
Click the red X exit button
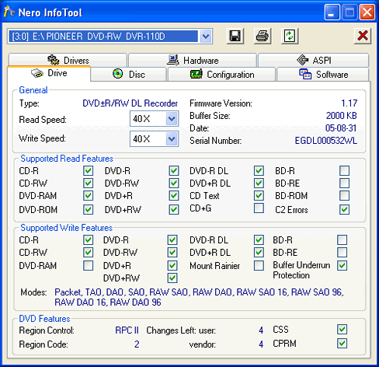point(363,36)
